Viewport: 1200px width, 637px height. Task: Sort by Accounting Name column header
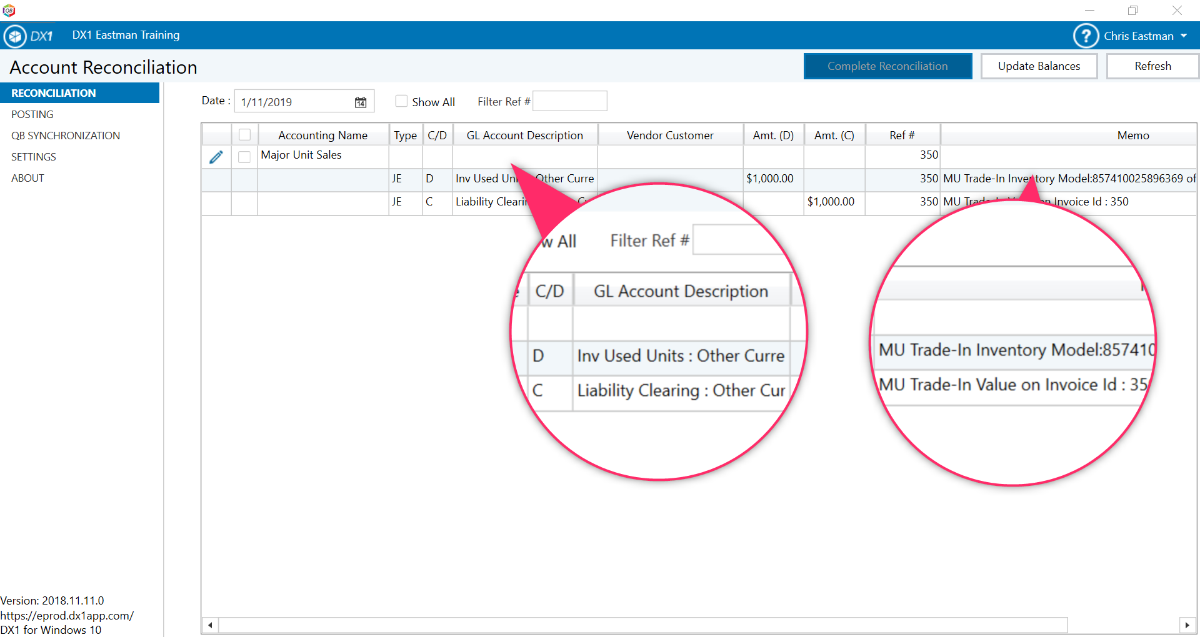(x=323, y=135)
